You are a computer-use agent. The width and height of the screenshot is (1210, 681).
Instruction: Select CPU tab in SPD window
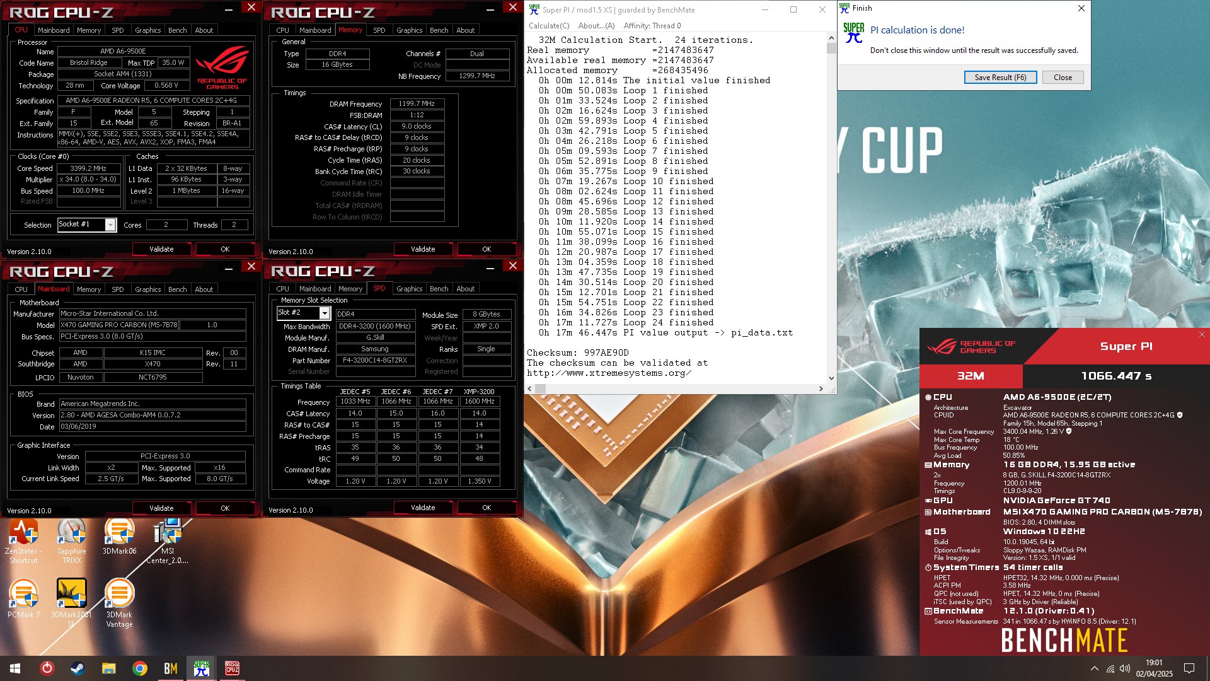coord(282,289)
